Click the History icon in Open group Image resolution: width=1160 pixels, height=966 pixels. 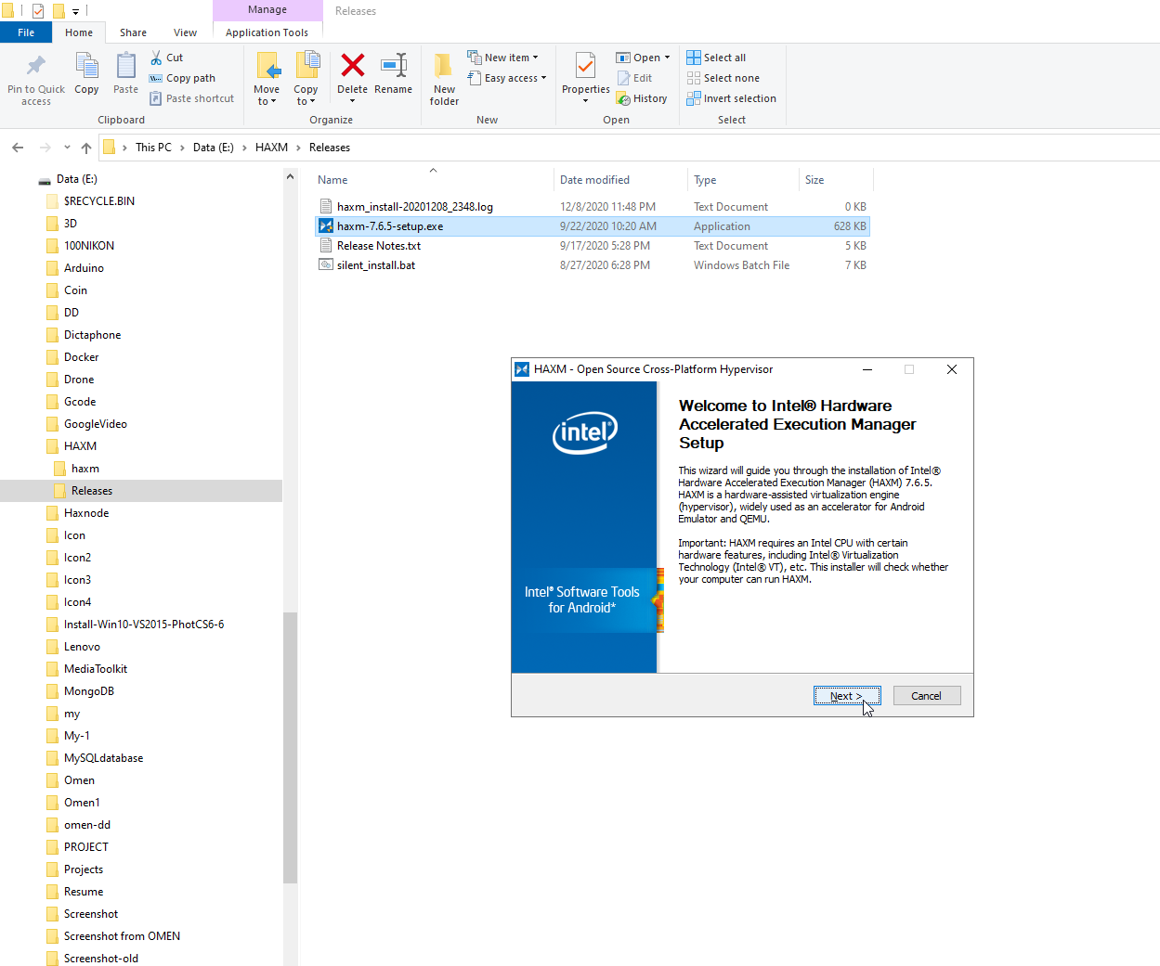[x=624, y=98]
